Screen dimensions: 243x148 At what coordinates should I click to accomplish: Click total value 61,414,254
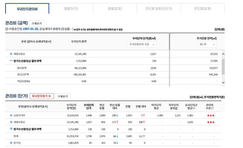point(73,136)
